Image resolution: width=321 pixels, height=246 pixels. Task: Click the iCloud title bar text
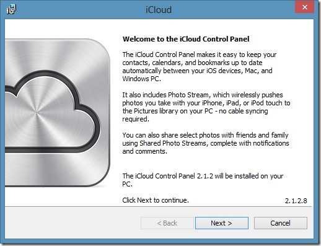click(x=159, y=10)
